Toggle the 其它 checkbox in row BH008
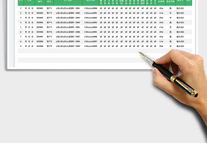207x143 pixels. 155,41
